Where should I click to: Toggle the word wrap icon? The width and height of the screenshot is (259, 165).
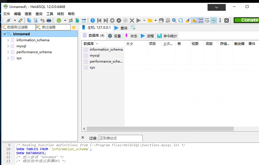pos(207,20)
